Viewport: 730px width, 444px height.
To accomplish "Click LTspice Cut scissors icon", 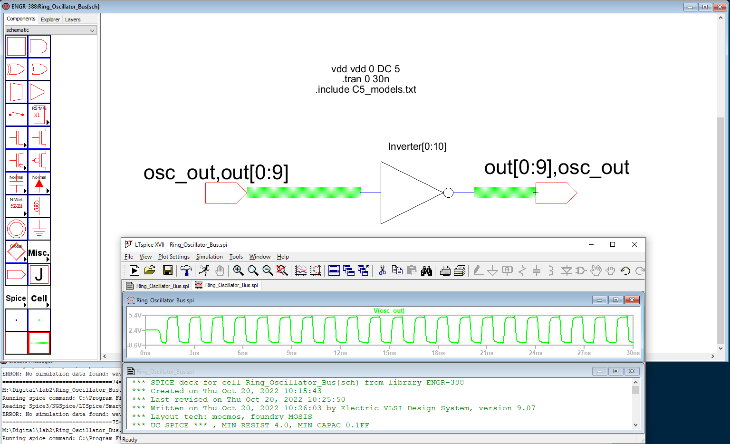I will click(382, 270).
